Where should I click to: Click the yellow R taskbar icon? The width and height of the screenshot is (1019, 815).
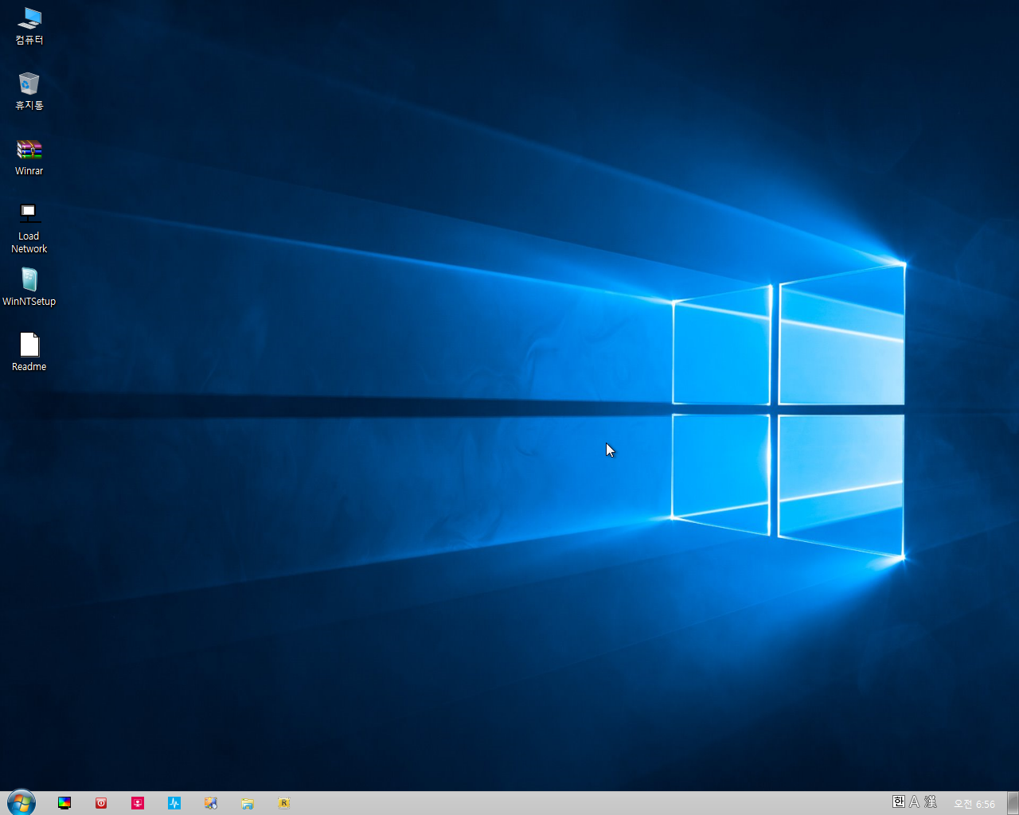tap(284, 803)
